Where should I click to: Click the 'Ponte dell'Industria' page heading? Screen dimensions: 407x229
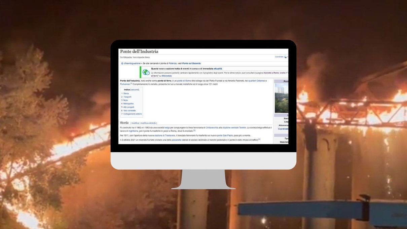tap(139, 51)
